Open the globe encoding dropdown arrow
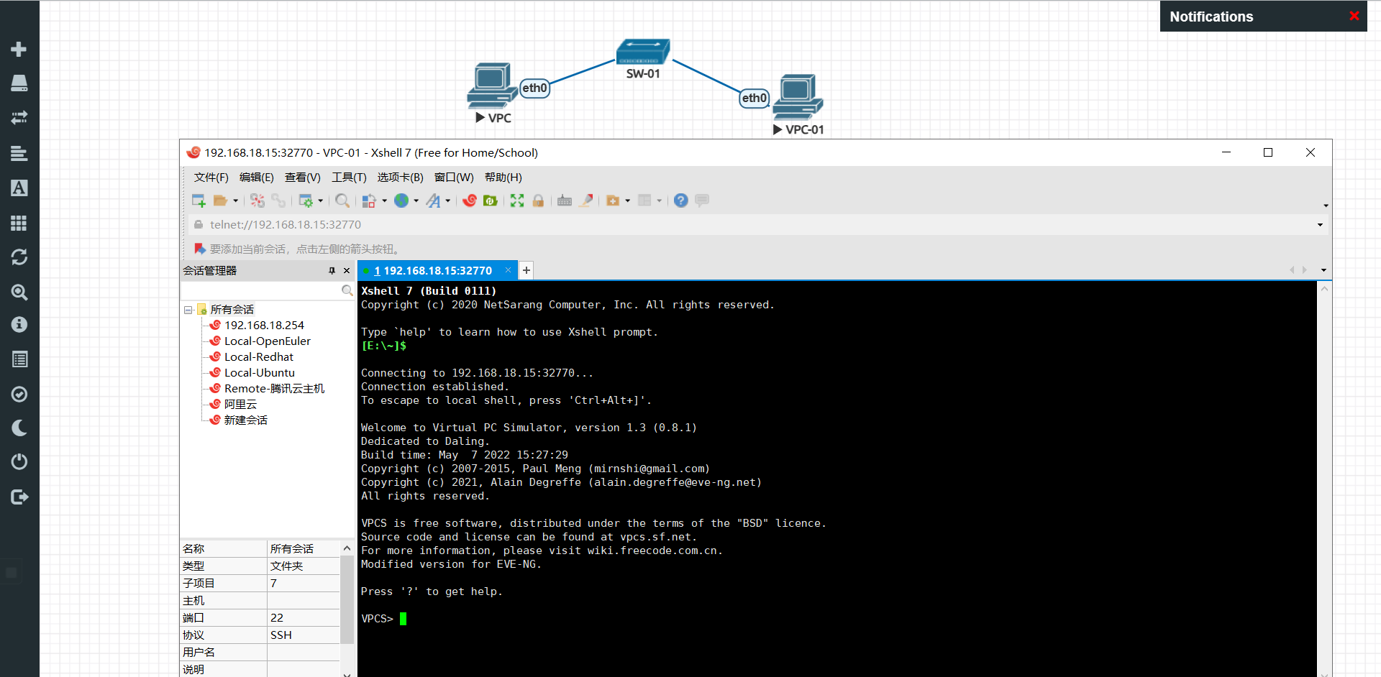The width and height of the screenshot is (1381, 677). coord(416,201)
